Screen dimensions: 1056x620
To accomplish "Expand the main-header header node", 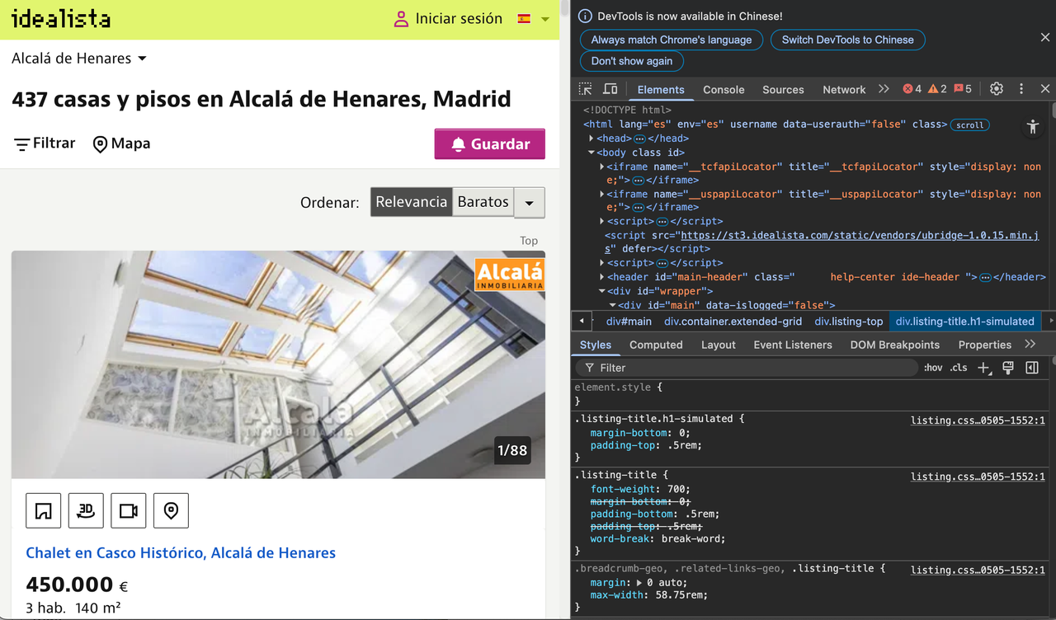I will [x=601, y=277].
